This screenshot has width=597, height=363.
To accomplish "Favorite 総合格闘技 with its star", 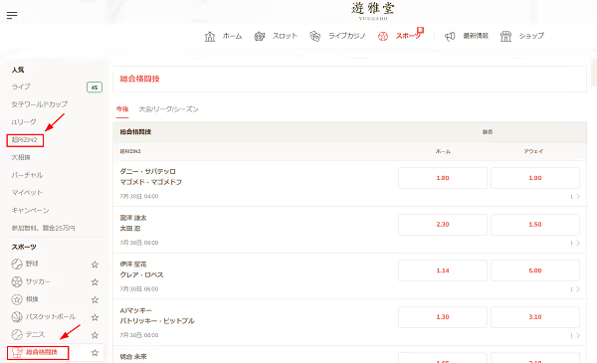I will tap(95, 353).
